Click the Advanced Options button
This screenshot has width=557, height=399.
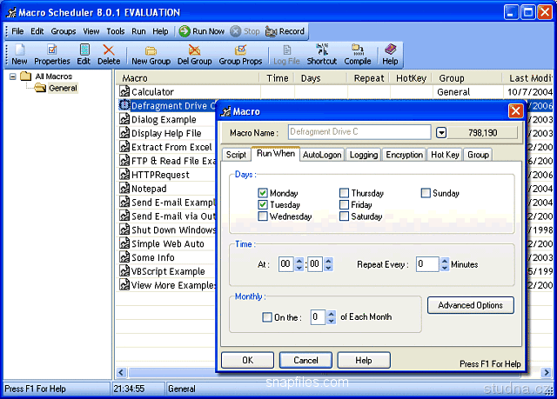[x=470, y=305]
